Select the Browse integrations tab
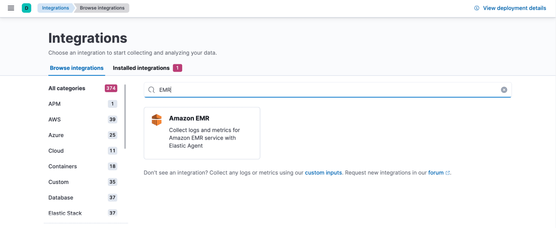The height and width of the screenshot is (228, 556). point(77,68)
